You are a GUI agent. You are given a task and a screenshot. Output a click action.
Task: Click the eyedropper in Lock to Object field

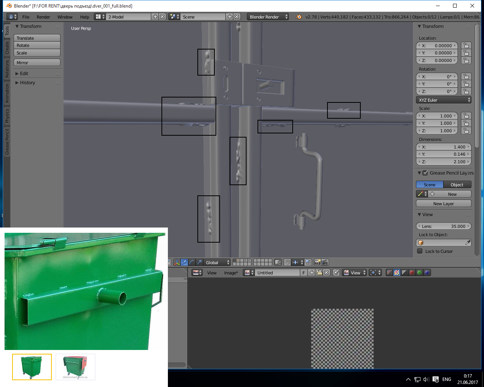tap(468, 243)
